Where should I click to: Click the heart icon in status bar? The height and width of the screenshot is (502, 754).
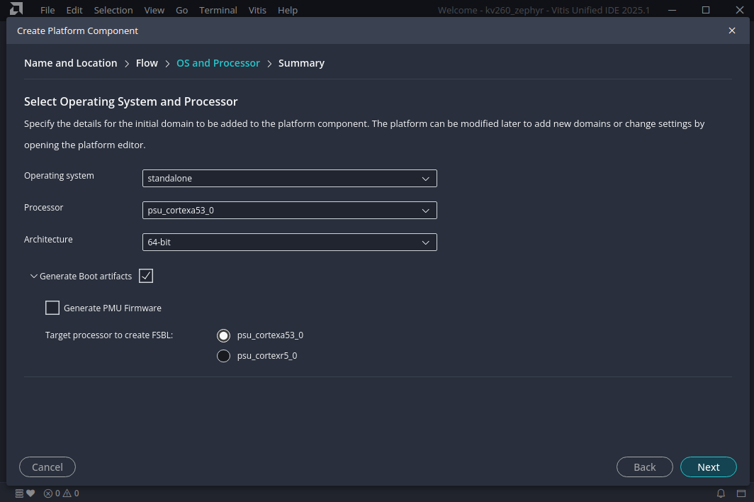click(x=30, y=493)
